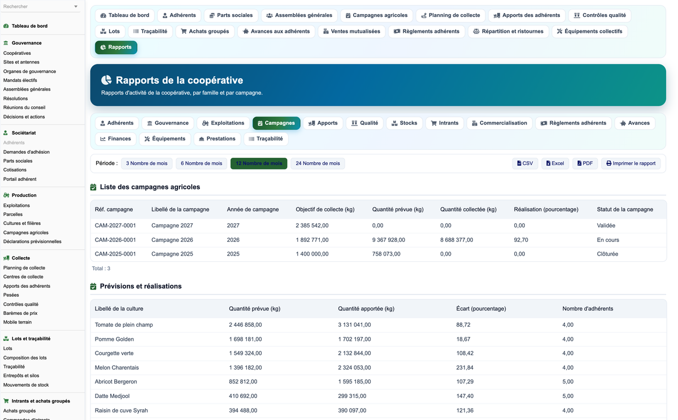Open the Équipements report family
This screenshot has height=420, width=678.
click(165, 138)
